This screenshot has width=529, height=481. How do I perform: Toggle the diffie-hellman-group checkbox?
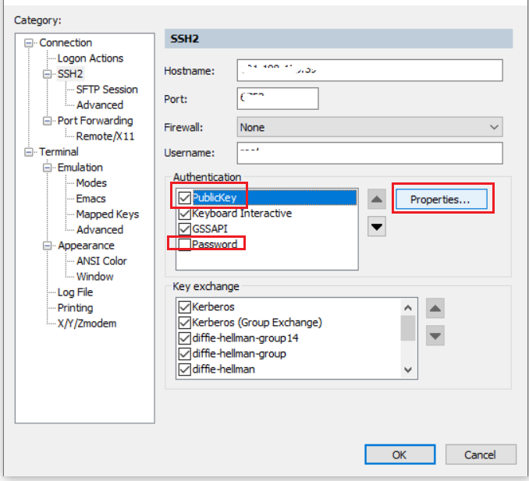tap(185, 354)
